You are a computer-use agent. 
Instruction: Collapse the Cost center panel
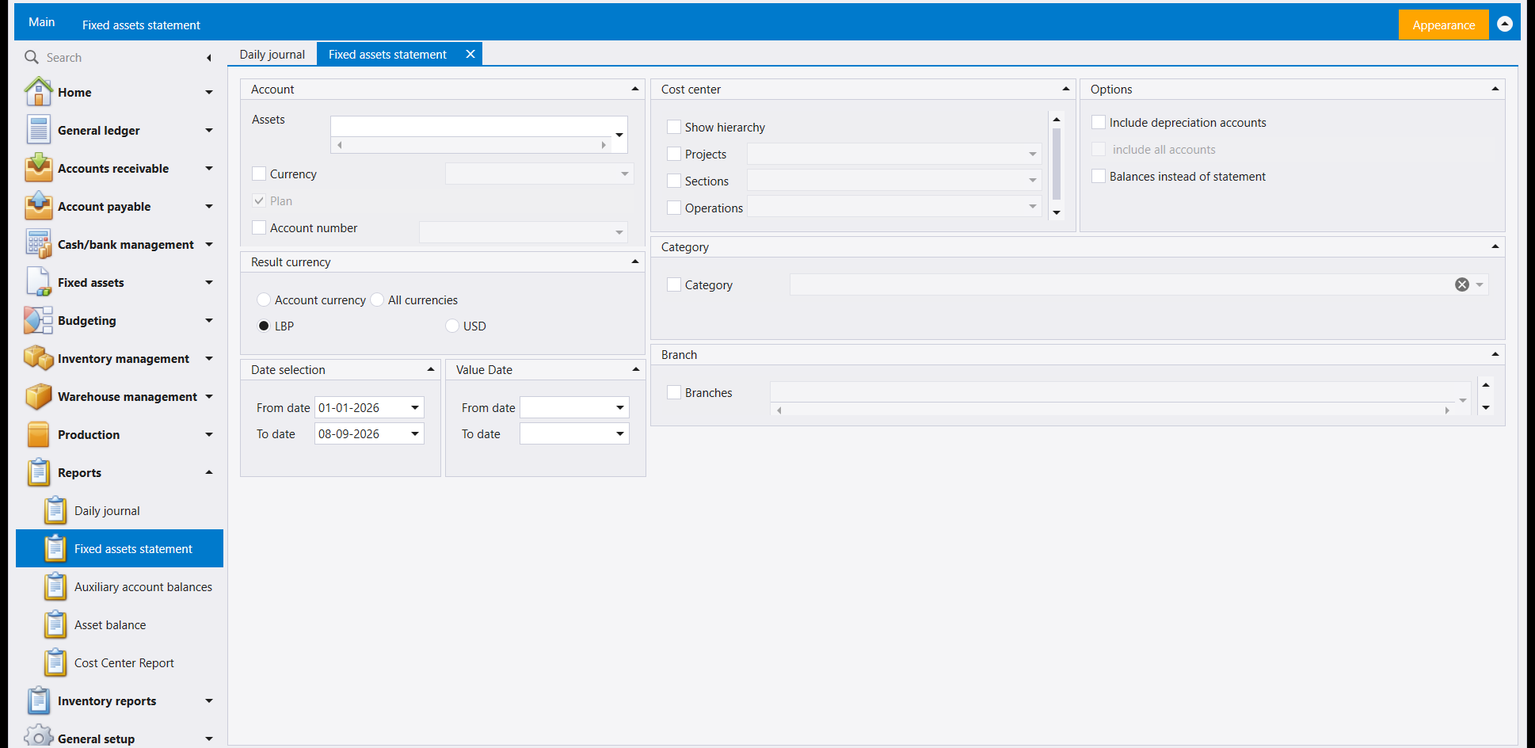click(1066, 89)
